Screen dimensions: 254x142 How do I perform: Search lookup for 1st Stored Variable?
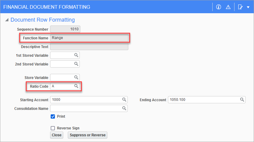click(76, 55)
